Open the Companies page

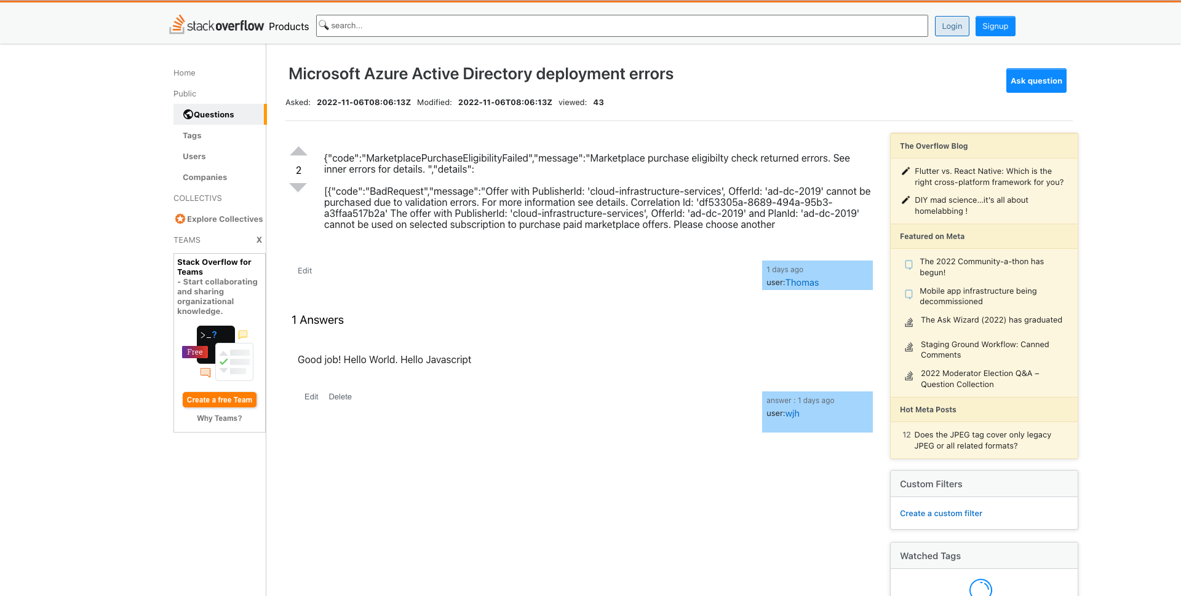pos(205,177)
